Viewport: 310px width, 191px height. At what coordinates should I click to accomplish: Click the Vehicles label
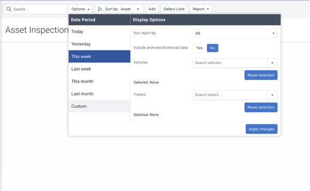click(x=141, y=62)
